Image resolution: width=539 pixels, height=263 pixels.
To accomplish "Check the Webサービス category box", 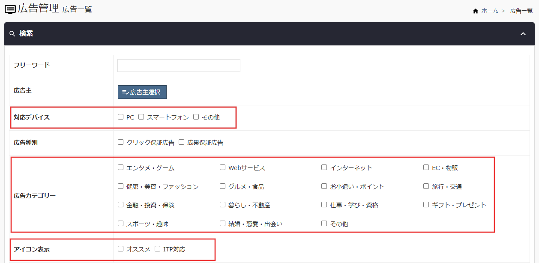I will (222, 167).
